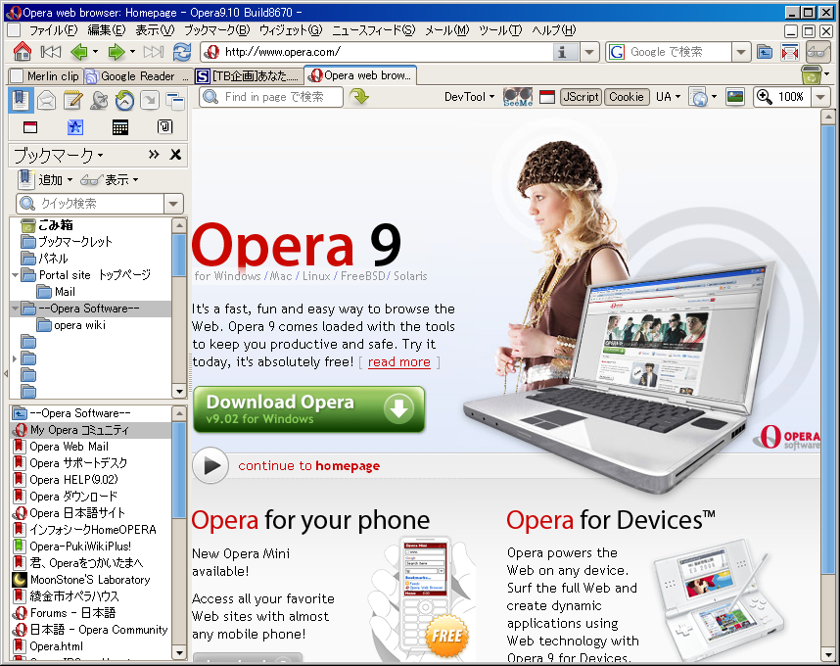Open the Links panel arrow icon
The height and width of the screenshot is (666, 840).
150,100
